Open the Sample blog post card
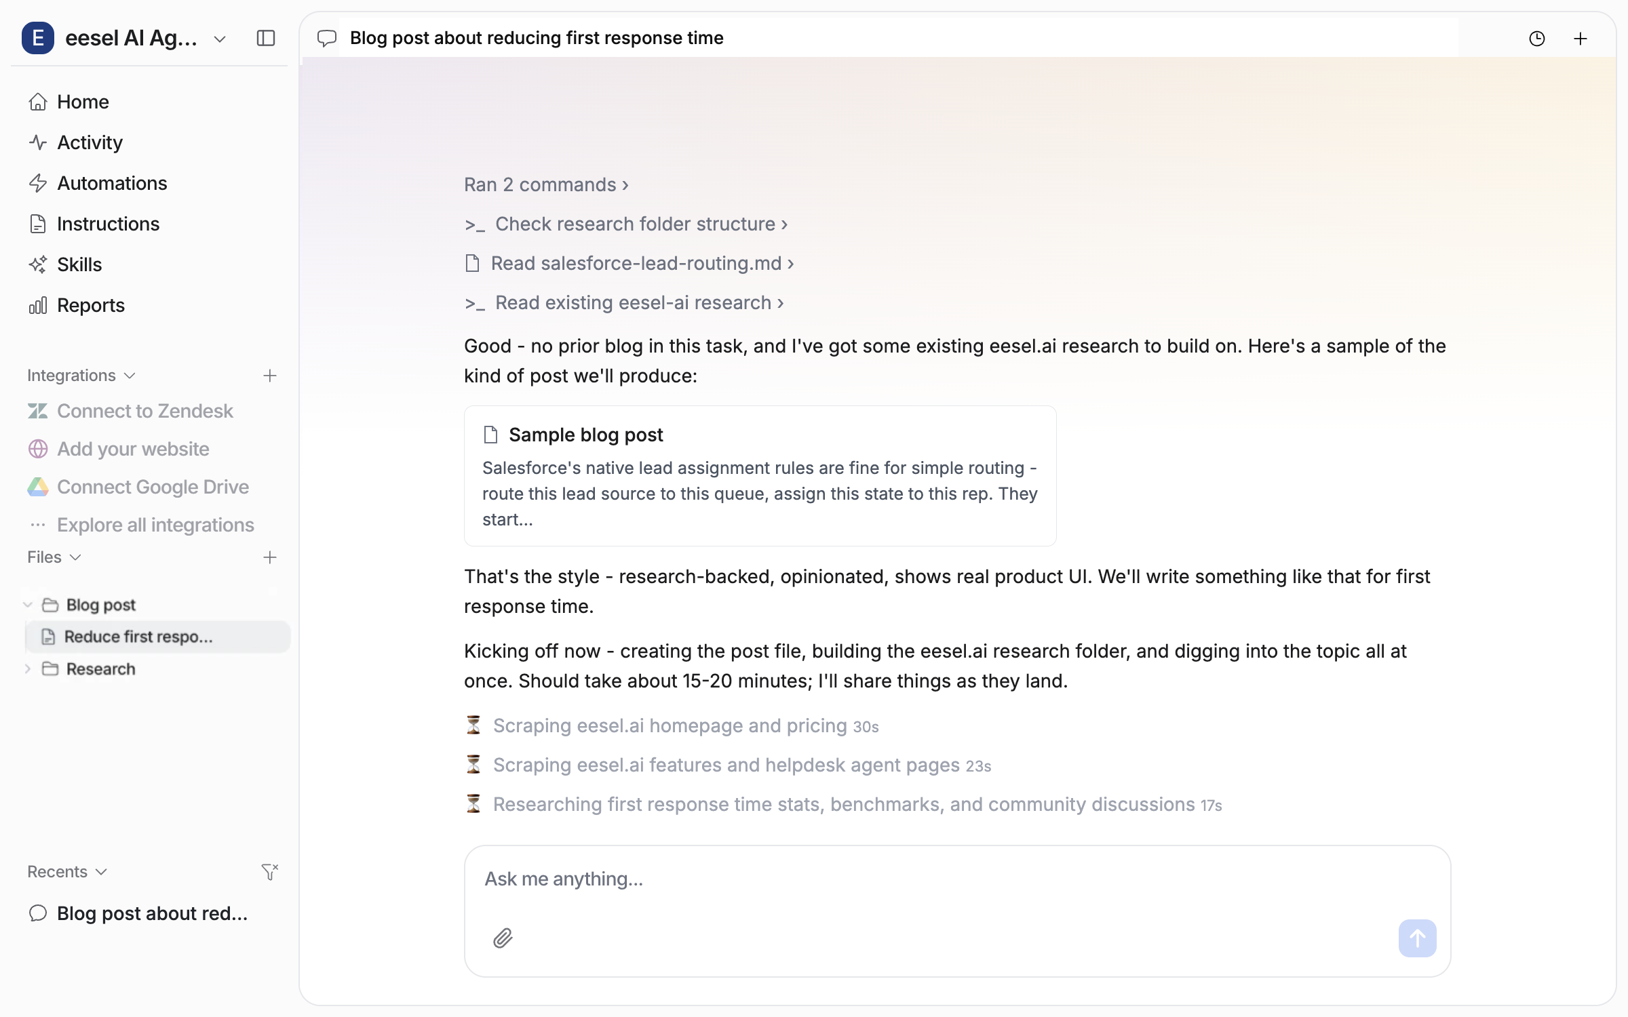 760,476
